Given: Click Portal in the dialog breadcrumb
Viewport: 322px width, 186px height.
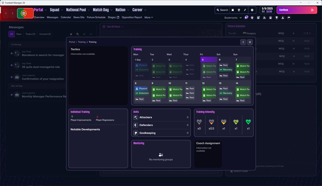Looking at the screenshot, I should point(72,42).
